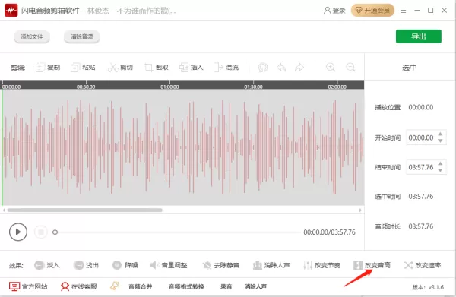Apply the noise reduction (降噪) effect
This screenshot has height=297, width=456.
click(x=125, y=265)
